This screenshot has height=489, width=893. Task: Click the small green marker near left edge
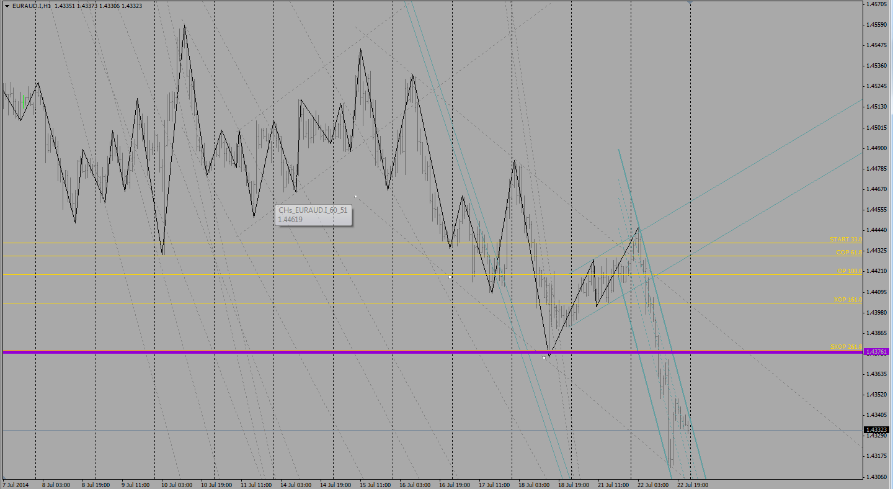(x=24, y=102)
